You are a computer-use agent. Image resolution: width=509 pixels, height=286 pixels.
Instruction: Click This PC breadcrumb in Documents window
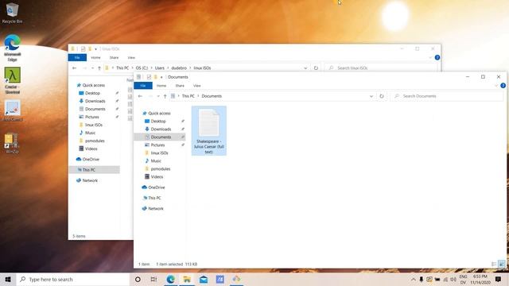pyautogui.click(x=188, y=96)
